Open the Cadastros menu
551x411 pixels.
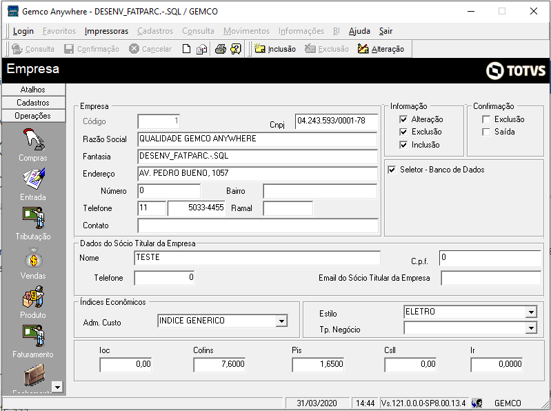tap(155, 31)
